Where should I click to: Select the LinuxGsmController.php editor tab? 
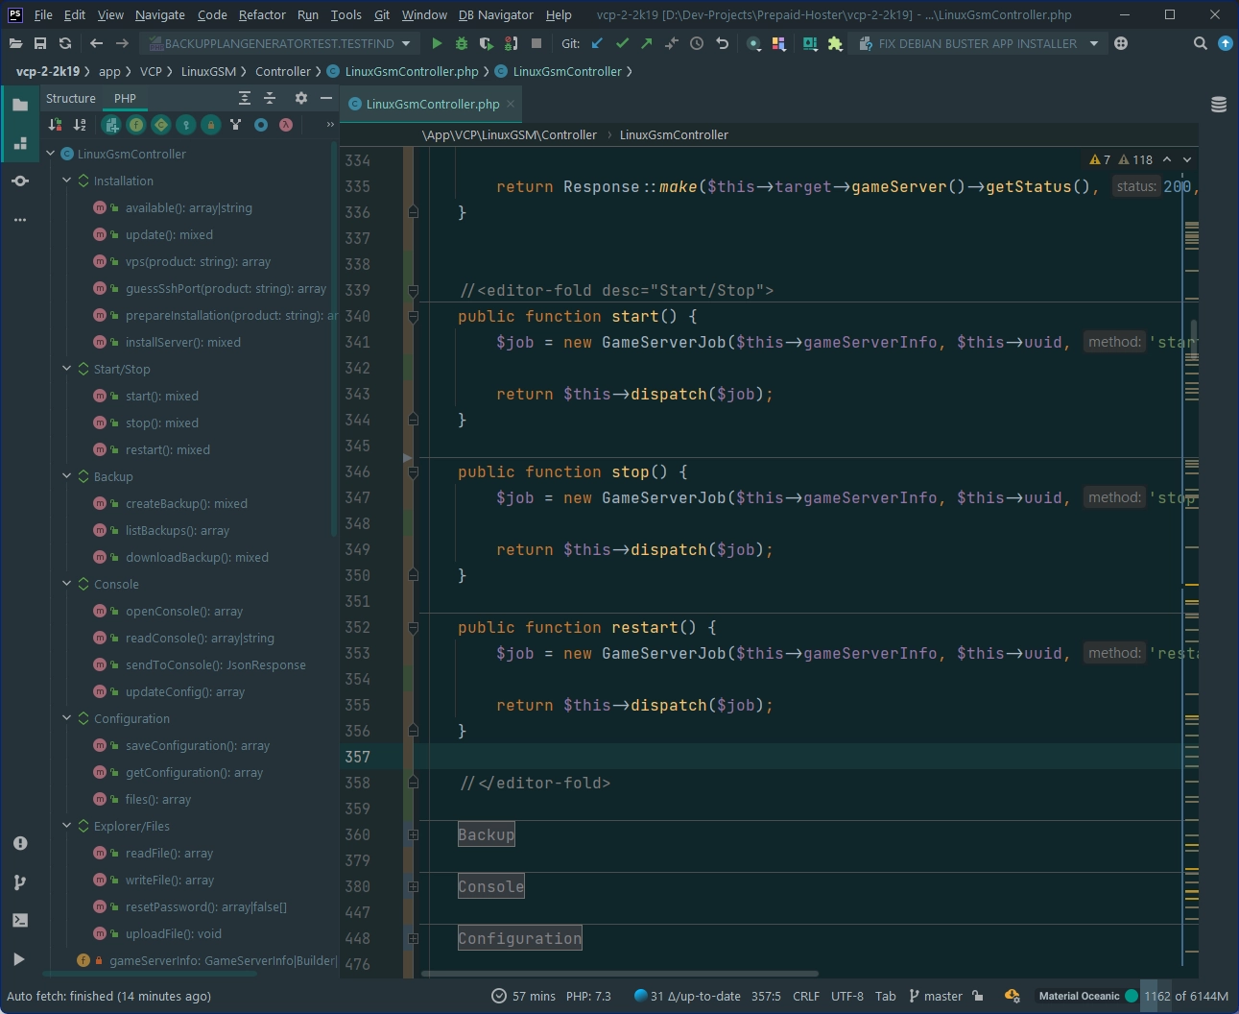coord(432,104)
